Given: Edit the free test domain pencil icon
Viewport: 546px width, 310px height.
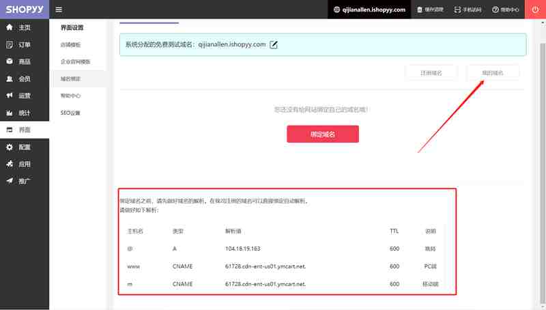Looking at the screenshot, I should point(274,44).
